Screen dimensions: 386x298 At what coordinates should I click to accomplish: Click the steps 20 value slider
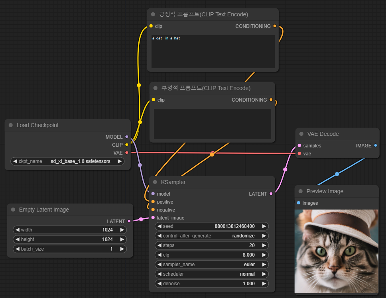212,245
